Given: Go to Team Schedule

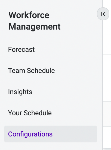Looking at the screenshot, I should click(32, 71).
